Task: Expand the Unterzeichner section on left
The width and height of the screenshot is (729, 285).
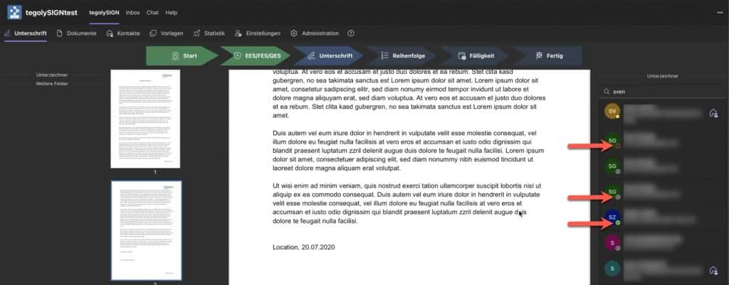Action: (x=51, y=75)
